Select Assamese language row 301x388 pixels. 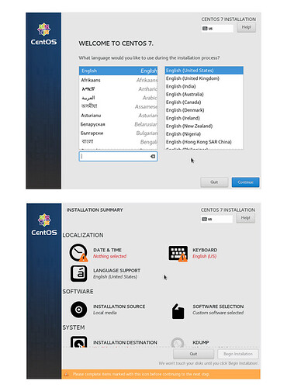118,106
